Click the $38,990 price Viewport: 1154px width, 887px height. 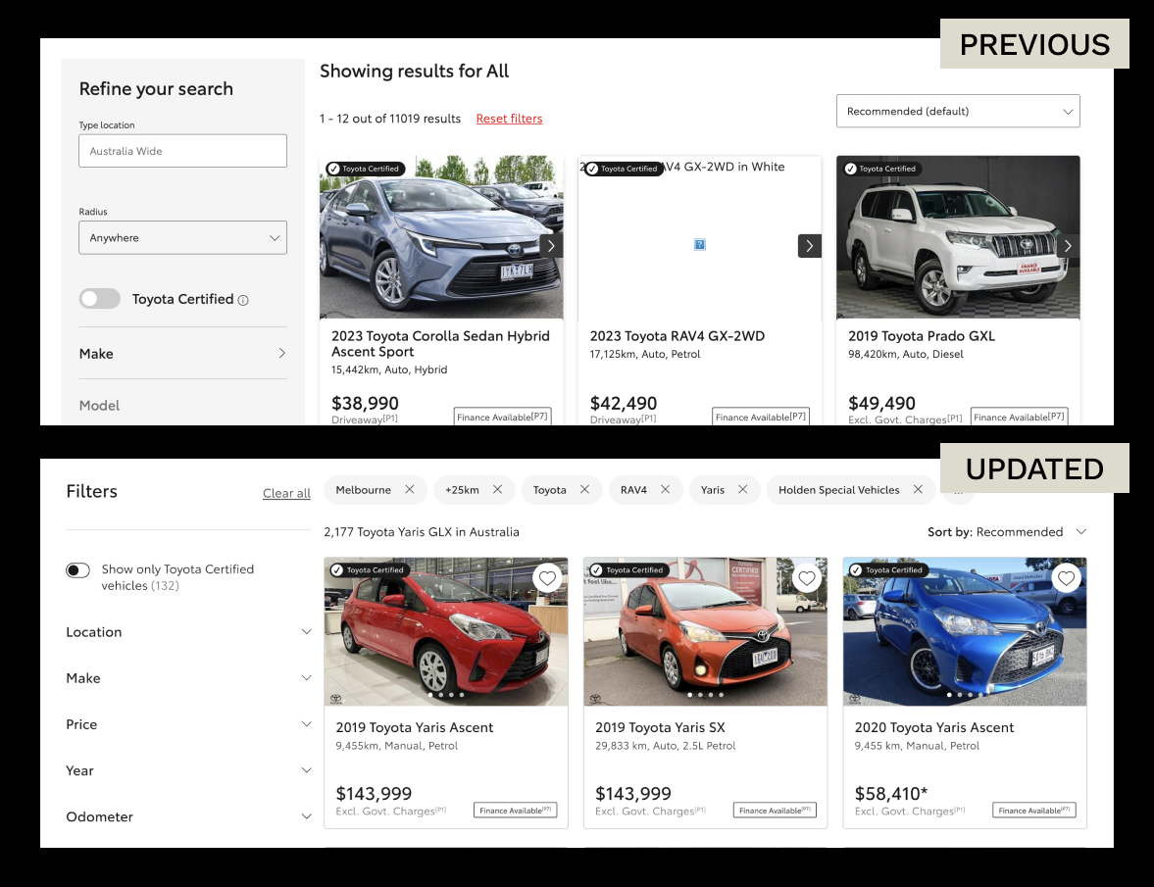coord(365,403)
